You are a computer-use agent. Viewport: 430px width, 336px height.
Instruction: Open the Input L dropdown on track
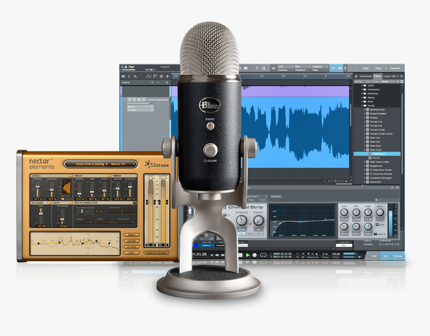(x=138, y=106)
